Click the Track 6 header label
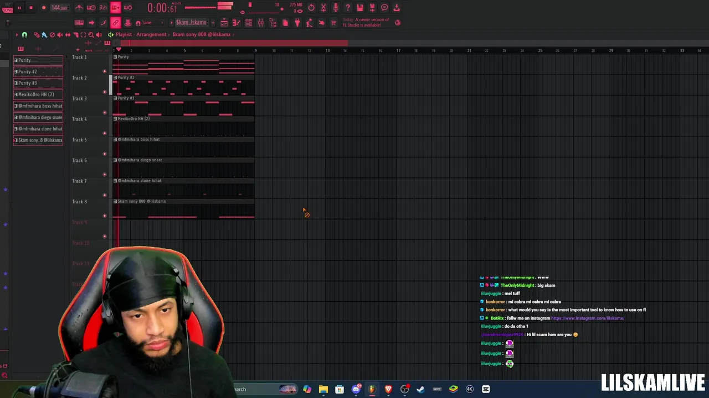 79,160
